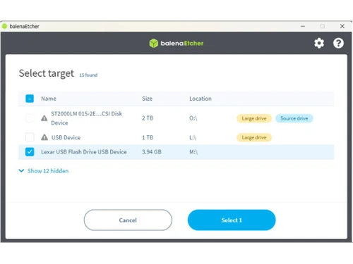Close the balenaEtcher window
The image size is (353, 264).
pyautogui.click(x=342, y=26)
